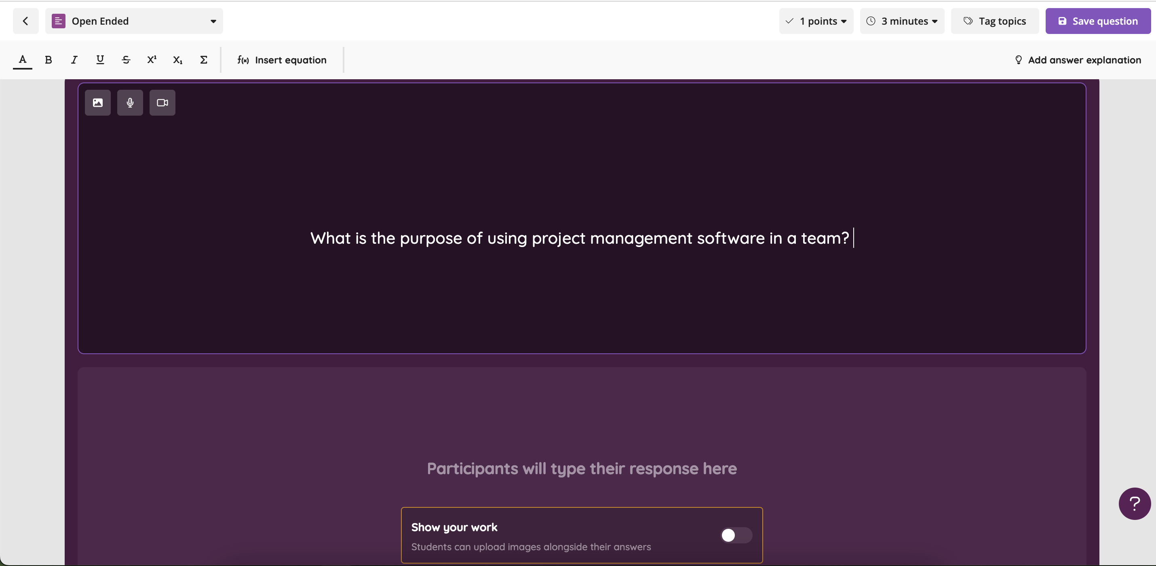Click the Bold formatting icon

coord(49,60)
